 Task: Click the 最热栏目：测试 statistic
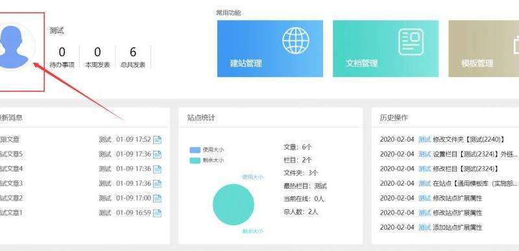(305, 186)
